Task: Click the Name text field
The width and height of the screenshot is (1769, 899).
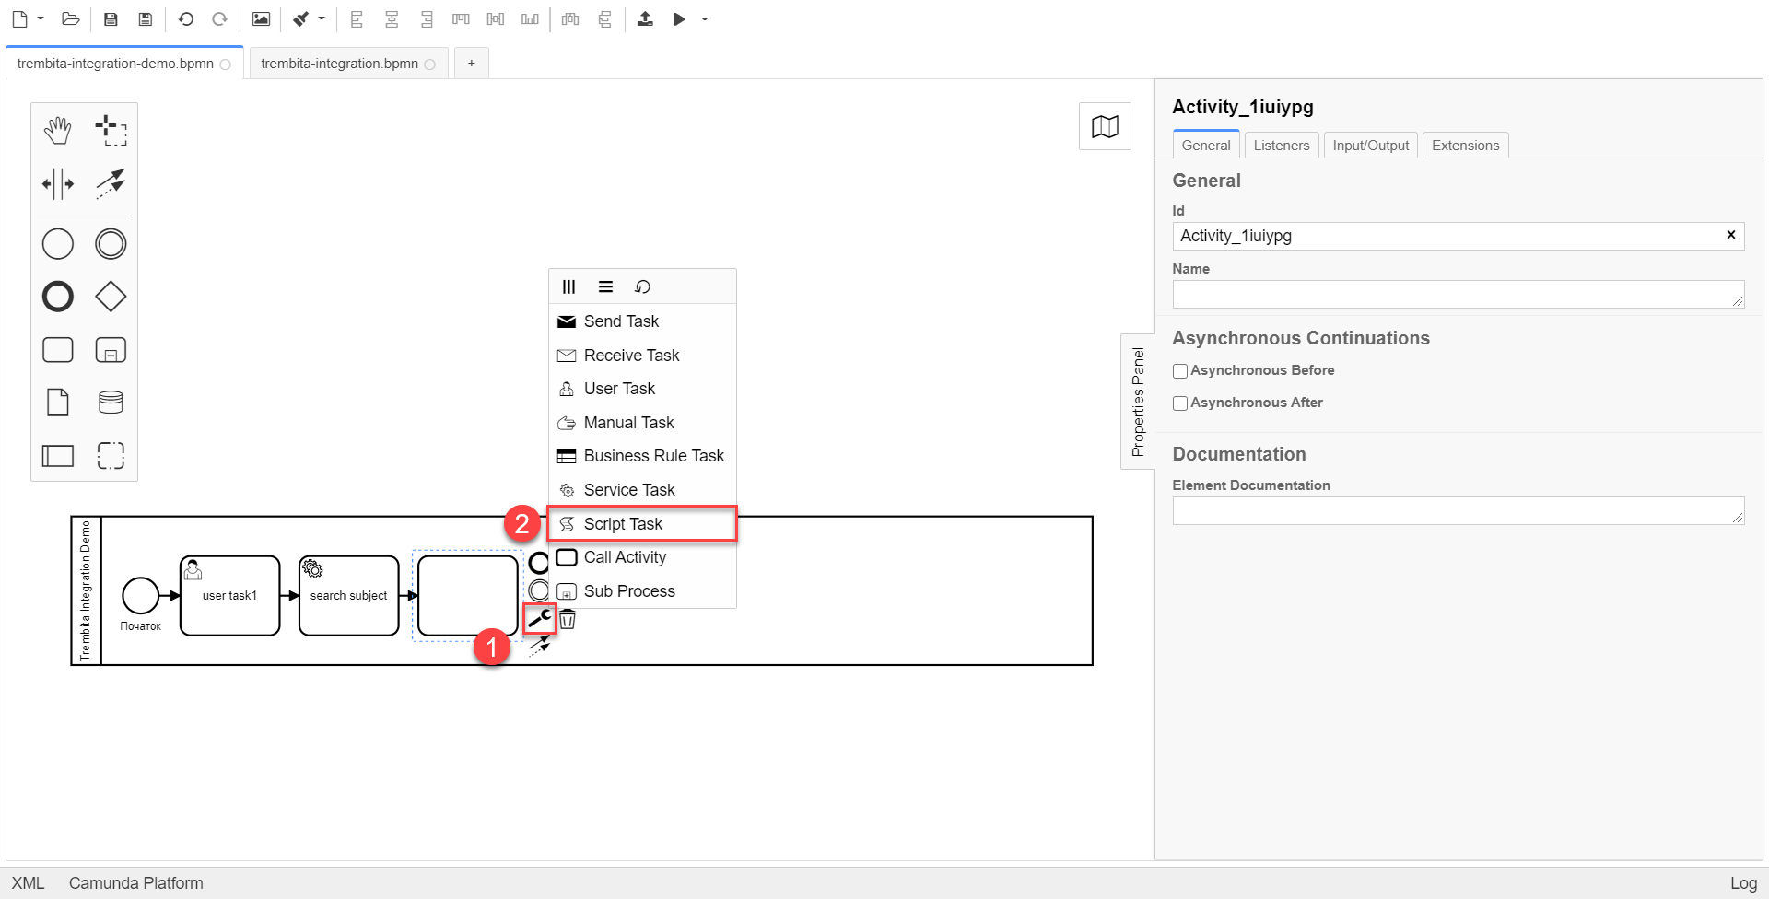Action: click(1456, 295)
